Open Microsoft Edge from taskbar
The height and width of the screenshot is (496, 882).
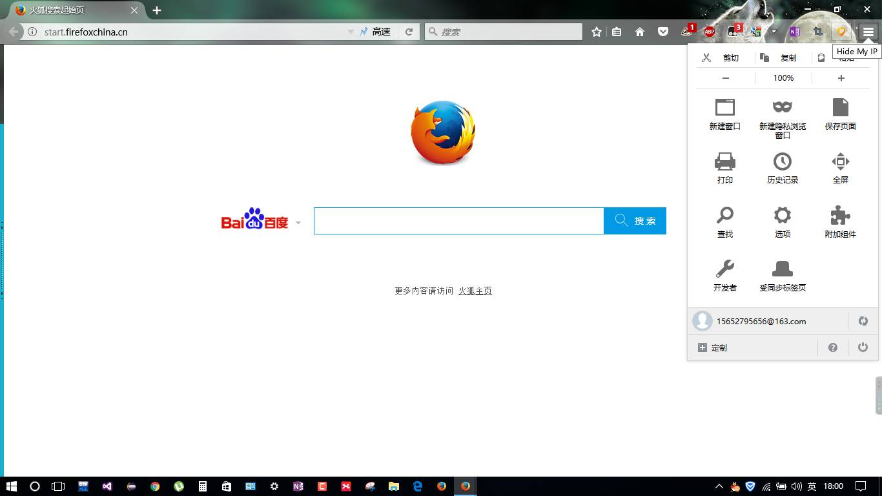pyautogui.click(x=417, y=486)
